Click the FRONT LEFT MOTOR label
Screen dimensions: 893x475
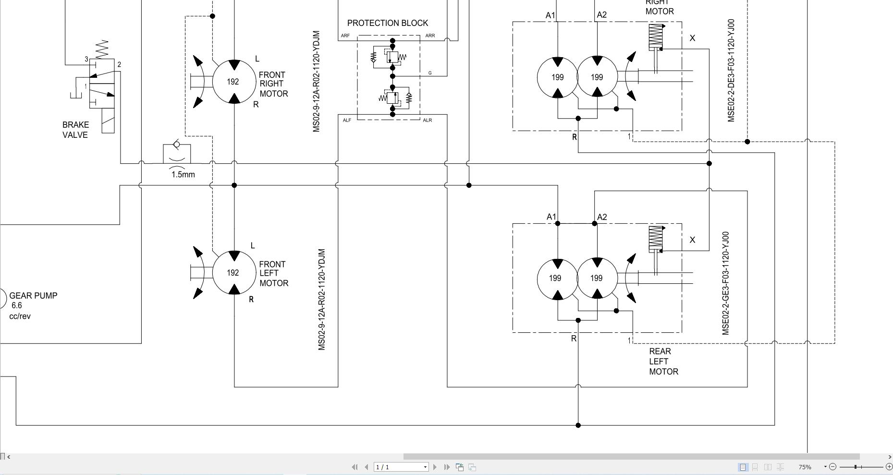pyautogui.click(x=274, y=274)
